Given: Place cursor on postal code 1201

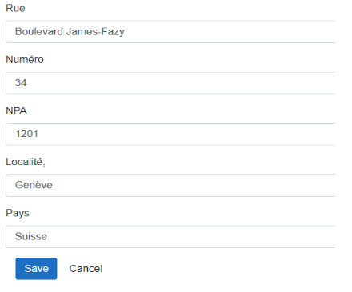Looking at the screenshot, I should [x=26, y=134].
